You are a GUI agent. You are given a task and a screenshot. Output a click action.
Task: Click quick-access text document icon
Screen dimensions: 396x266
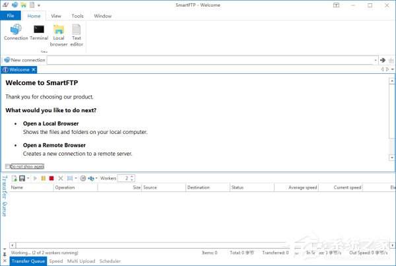coord(32,5)
